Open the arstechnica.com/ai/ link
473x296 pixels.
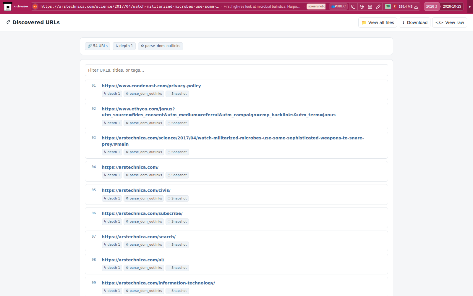coord(133,260)
